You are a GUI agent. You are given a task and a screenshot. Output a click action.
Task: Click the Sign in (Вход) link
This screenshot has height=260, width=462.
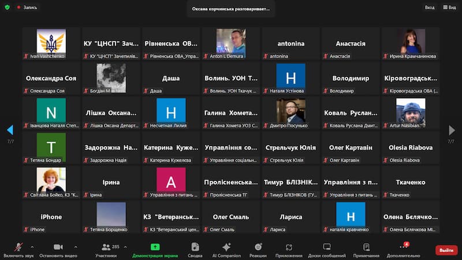coord(430,8)
